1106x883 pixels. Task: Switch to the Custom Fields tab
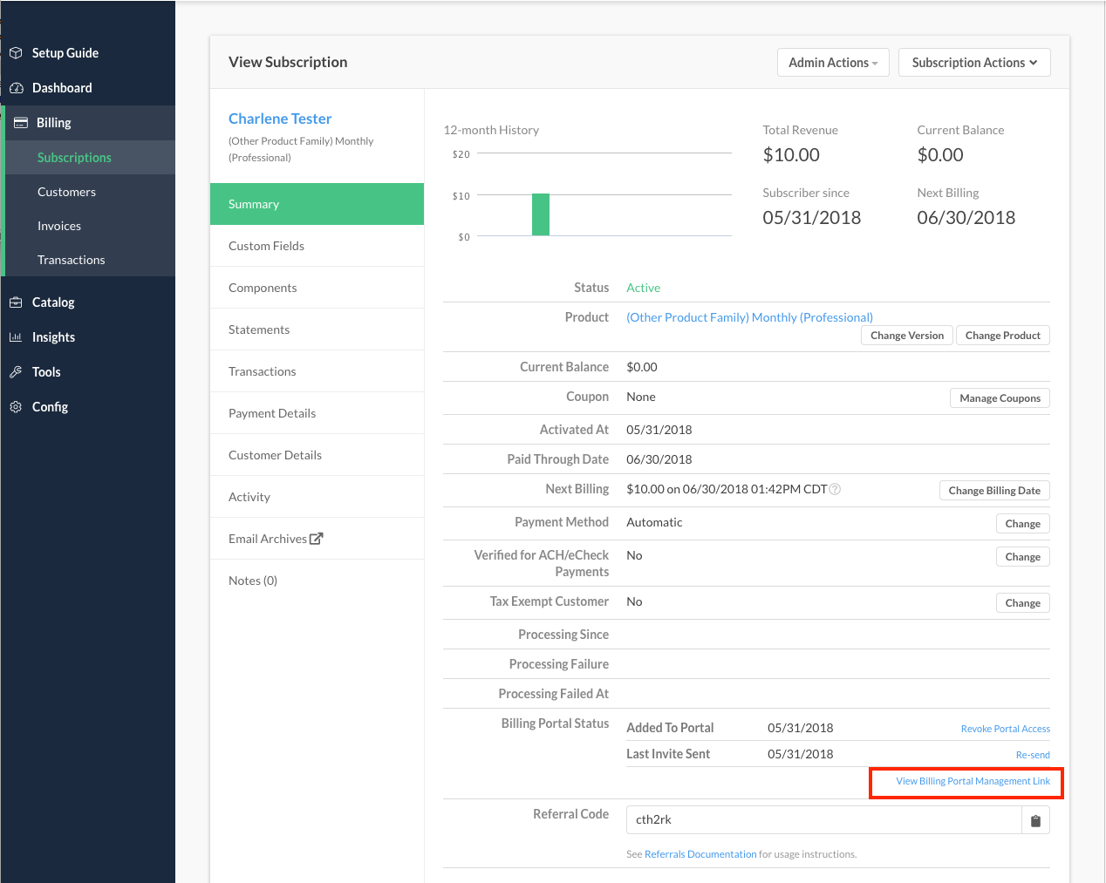[266, 246]
